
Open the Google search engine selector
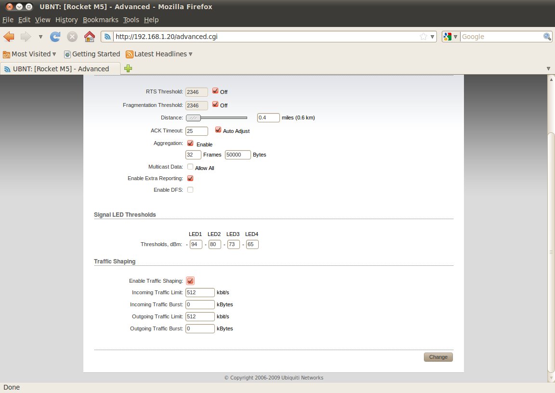click(x=450, y=37)
